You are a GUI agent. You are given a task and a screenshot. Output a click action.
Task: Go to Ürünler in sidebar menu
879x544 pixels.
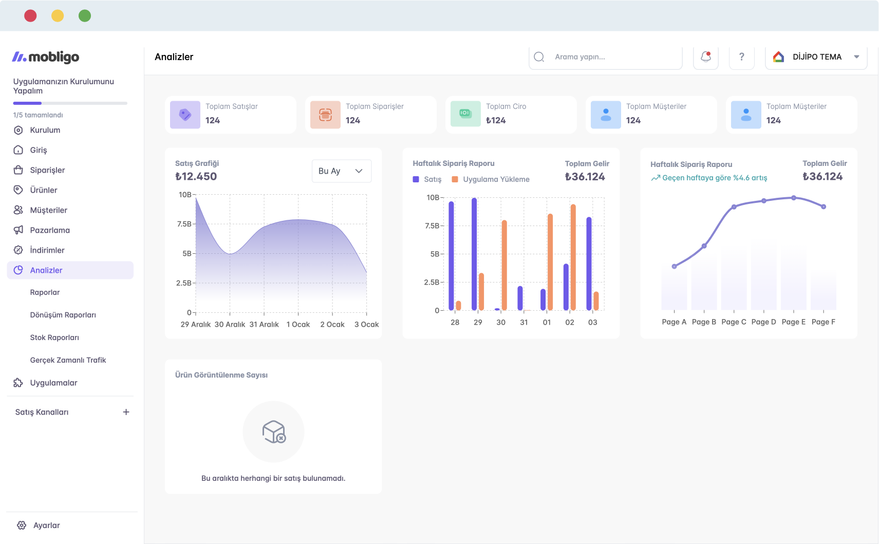pyautogui.click(x=44, y=190)
